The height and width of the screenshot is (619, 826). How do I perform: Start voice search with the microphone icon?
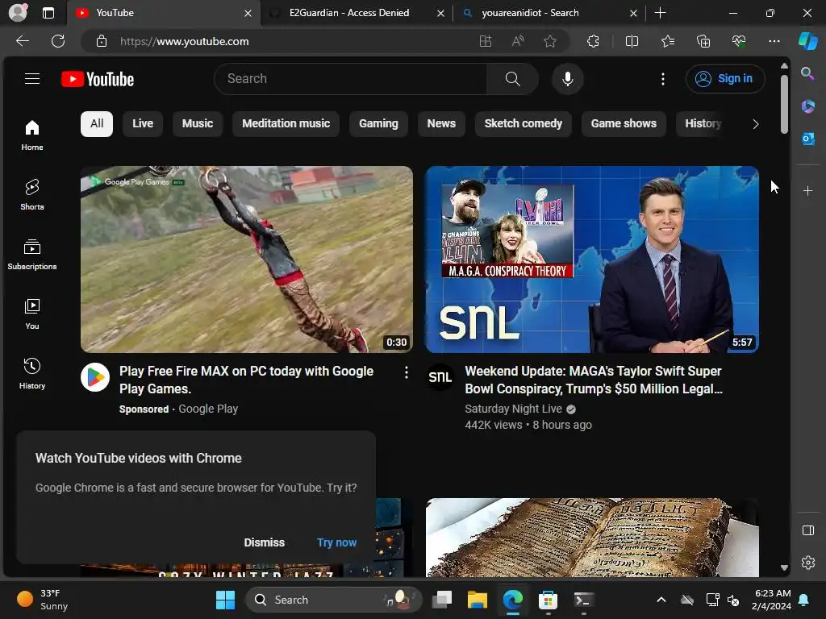567,79
